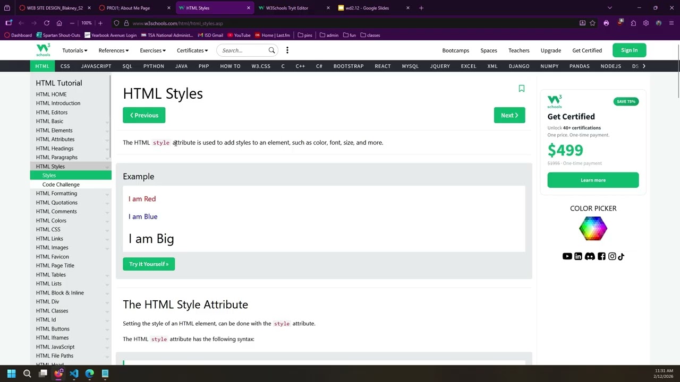Click the W3Schools logo

tap(43, 50)
